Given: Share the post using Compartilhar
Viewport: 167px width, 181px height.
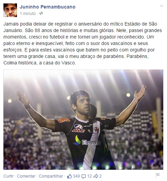Looking at the screenshot, I should pos(51,176).
